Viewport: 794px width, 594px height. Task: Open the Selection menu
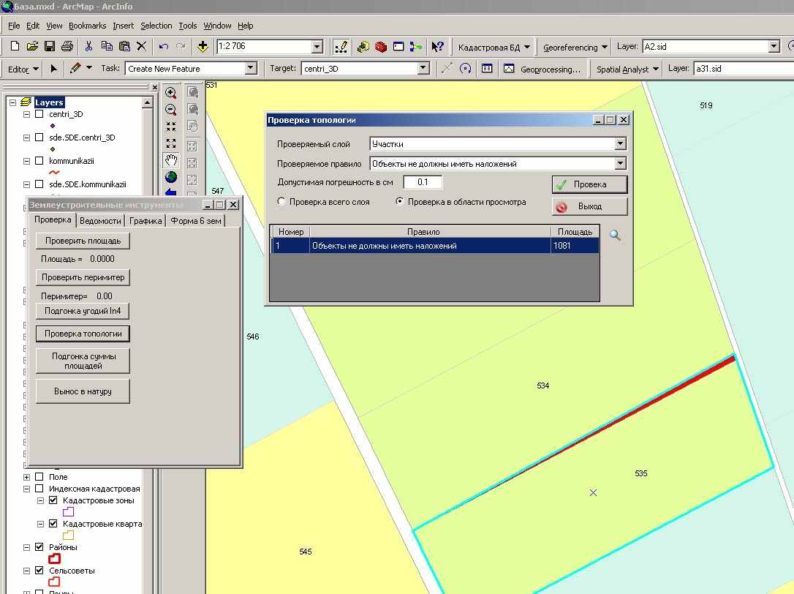[x=156, y=26]
